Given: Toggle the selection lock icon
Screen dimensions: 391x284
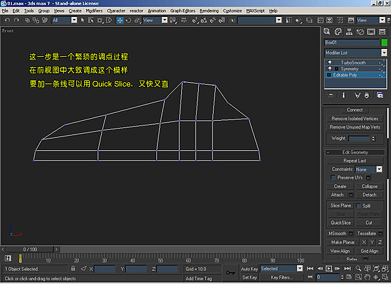Looking at the screenshot, I should [73, 268].
